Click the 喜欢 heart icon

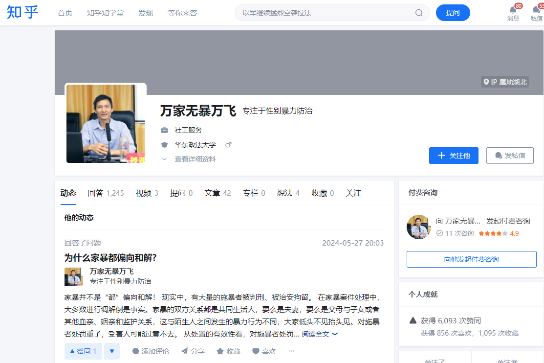click(256, 351)
